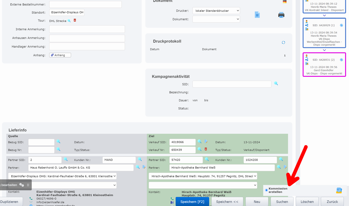
Task: Select the Kommission erstellen radio button
Action: [266, 190]
